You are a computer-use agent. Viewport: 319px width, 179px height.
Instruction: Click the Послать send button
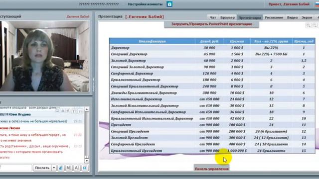tap(42, 168)
